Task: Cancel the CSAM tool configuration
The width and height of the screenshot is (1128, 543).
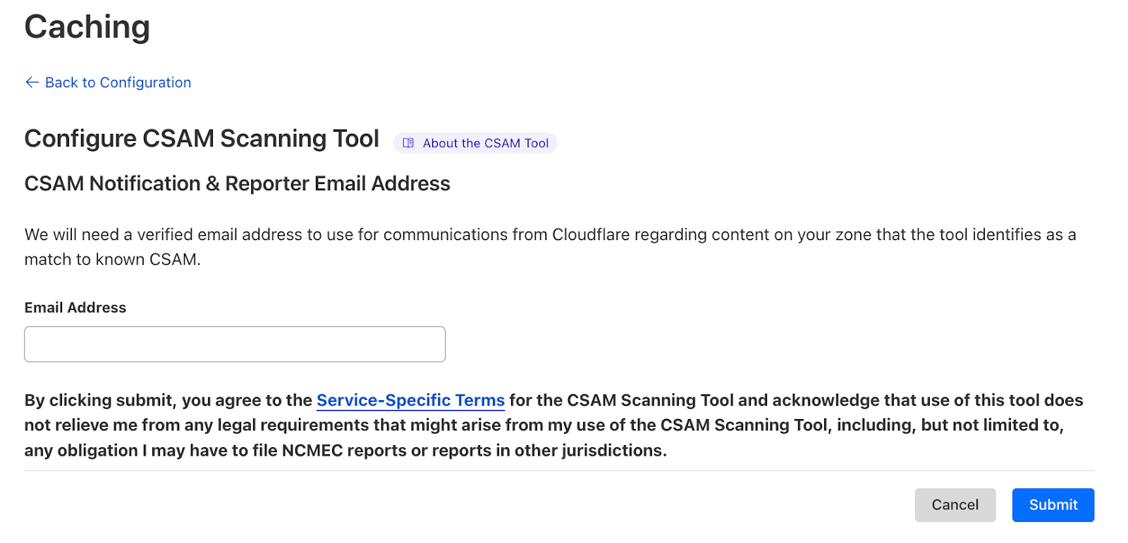Action: pyautogui.click(x=955, y=505)
